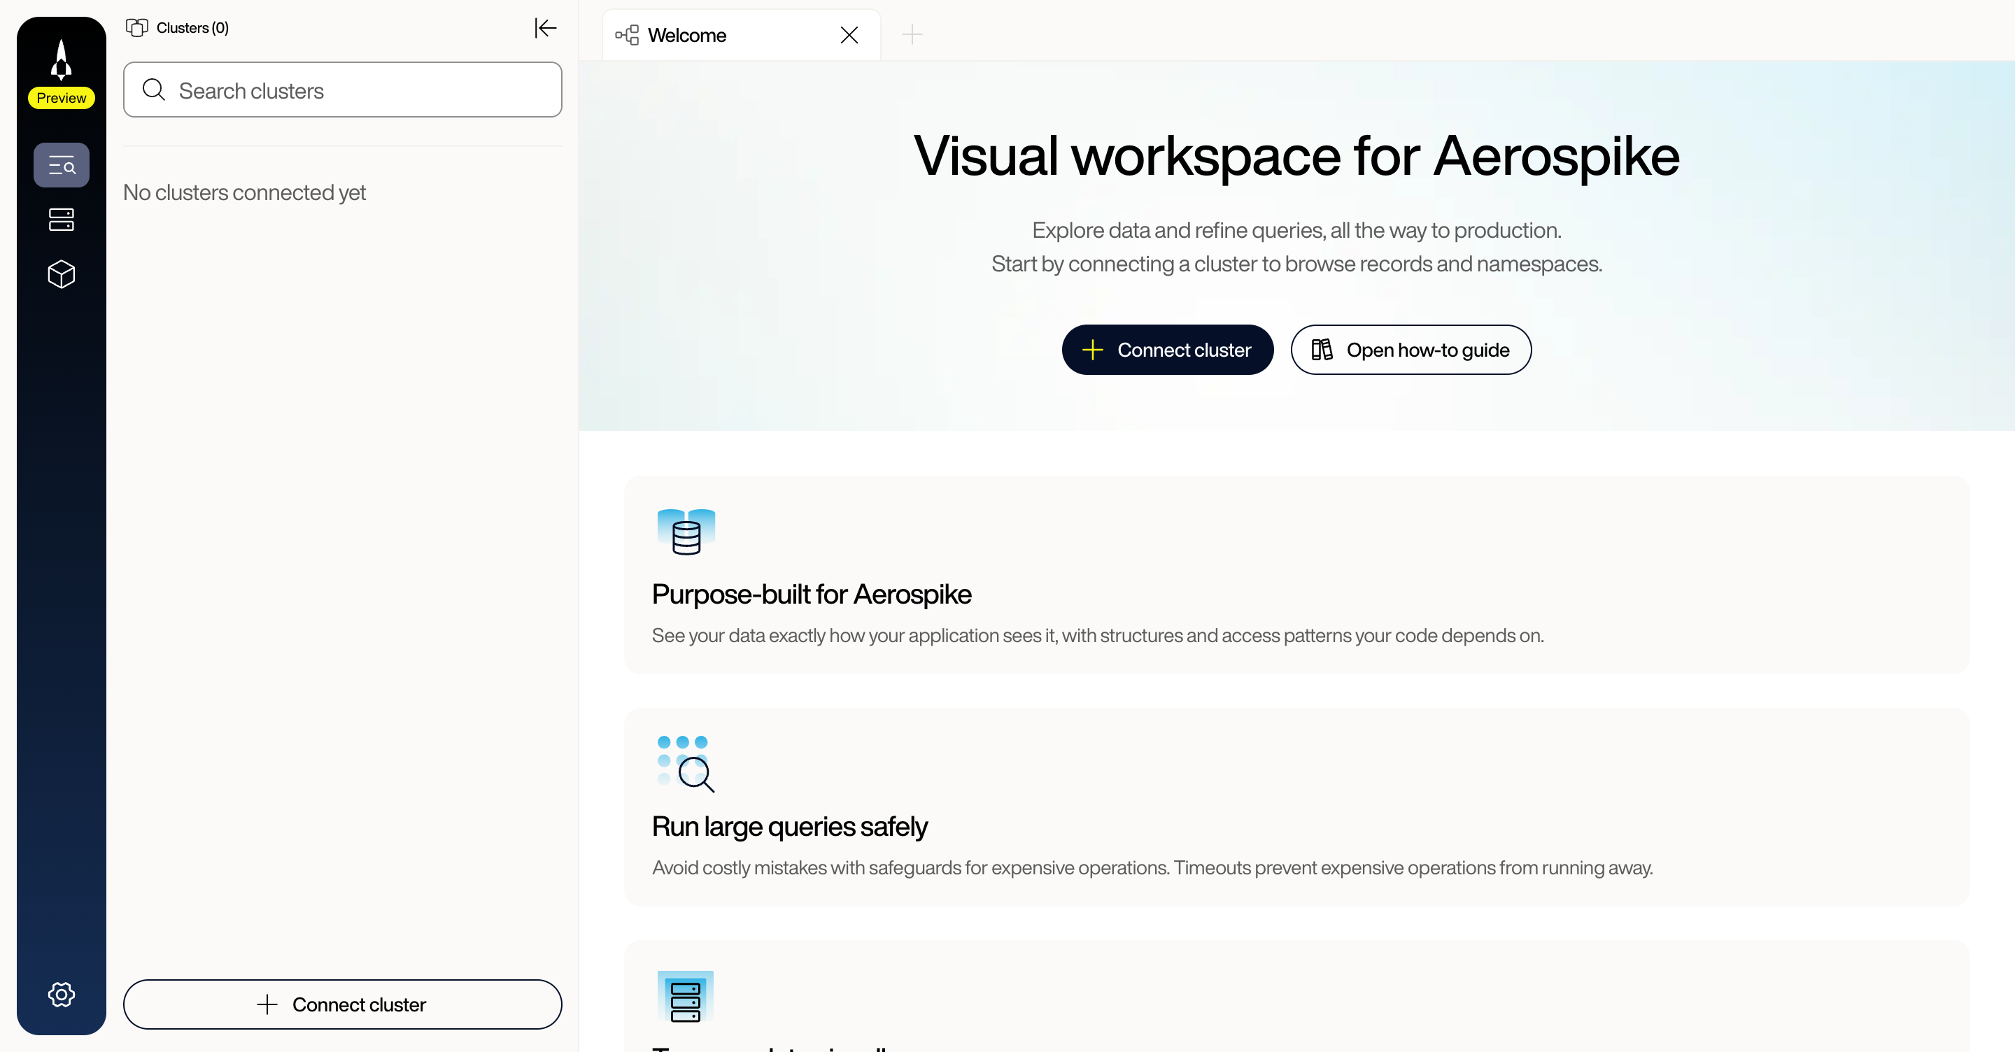Open the how-to guide
Screen dimensions: 2015x1052
coord(1410,350)
